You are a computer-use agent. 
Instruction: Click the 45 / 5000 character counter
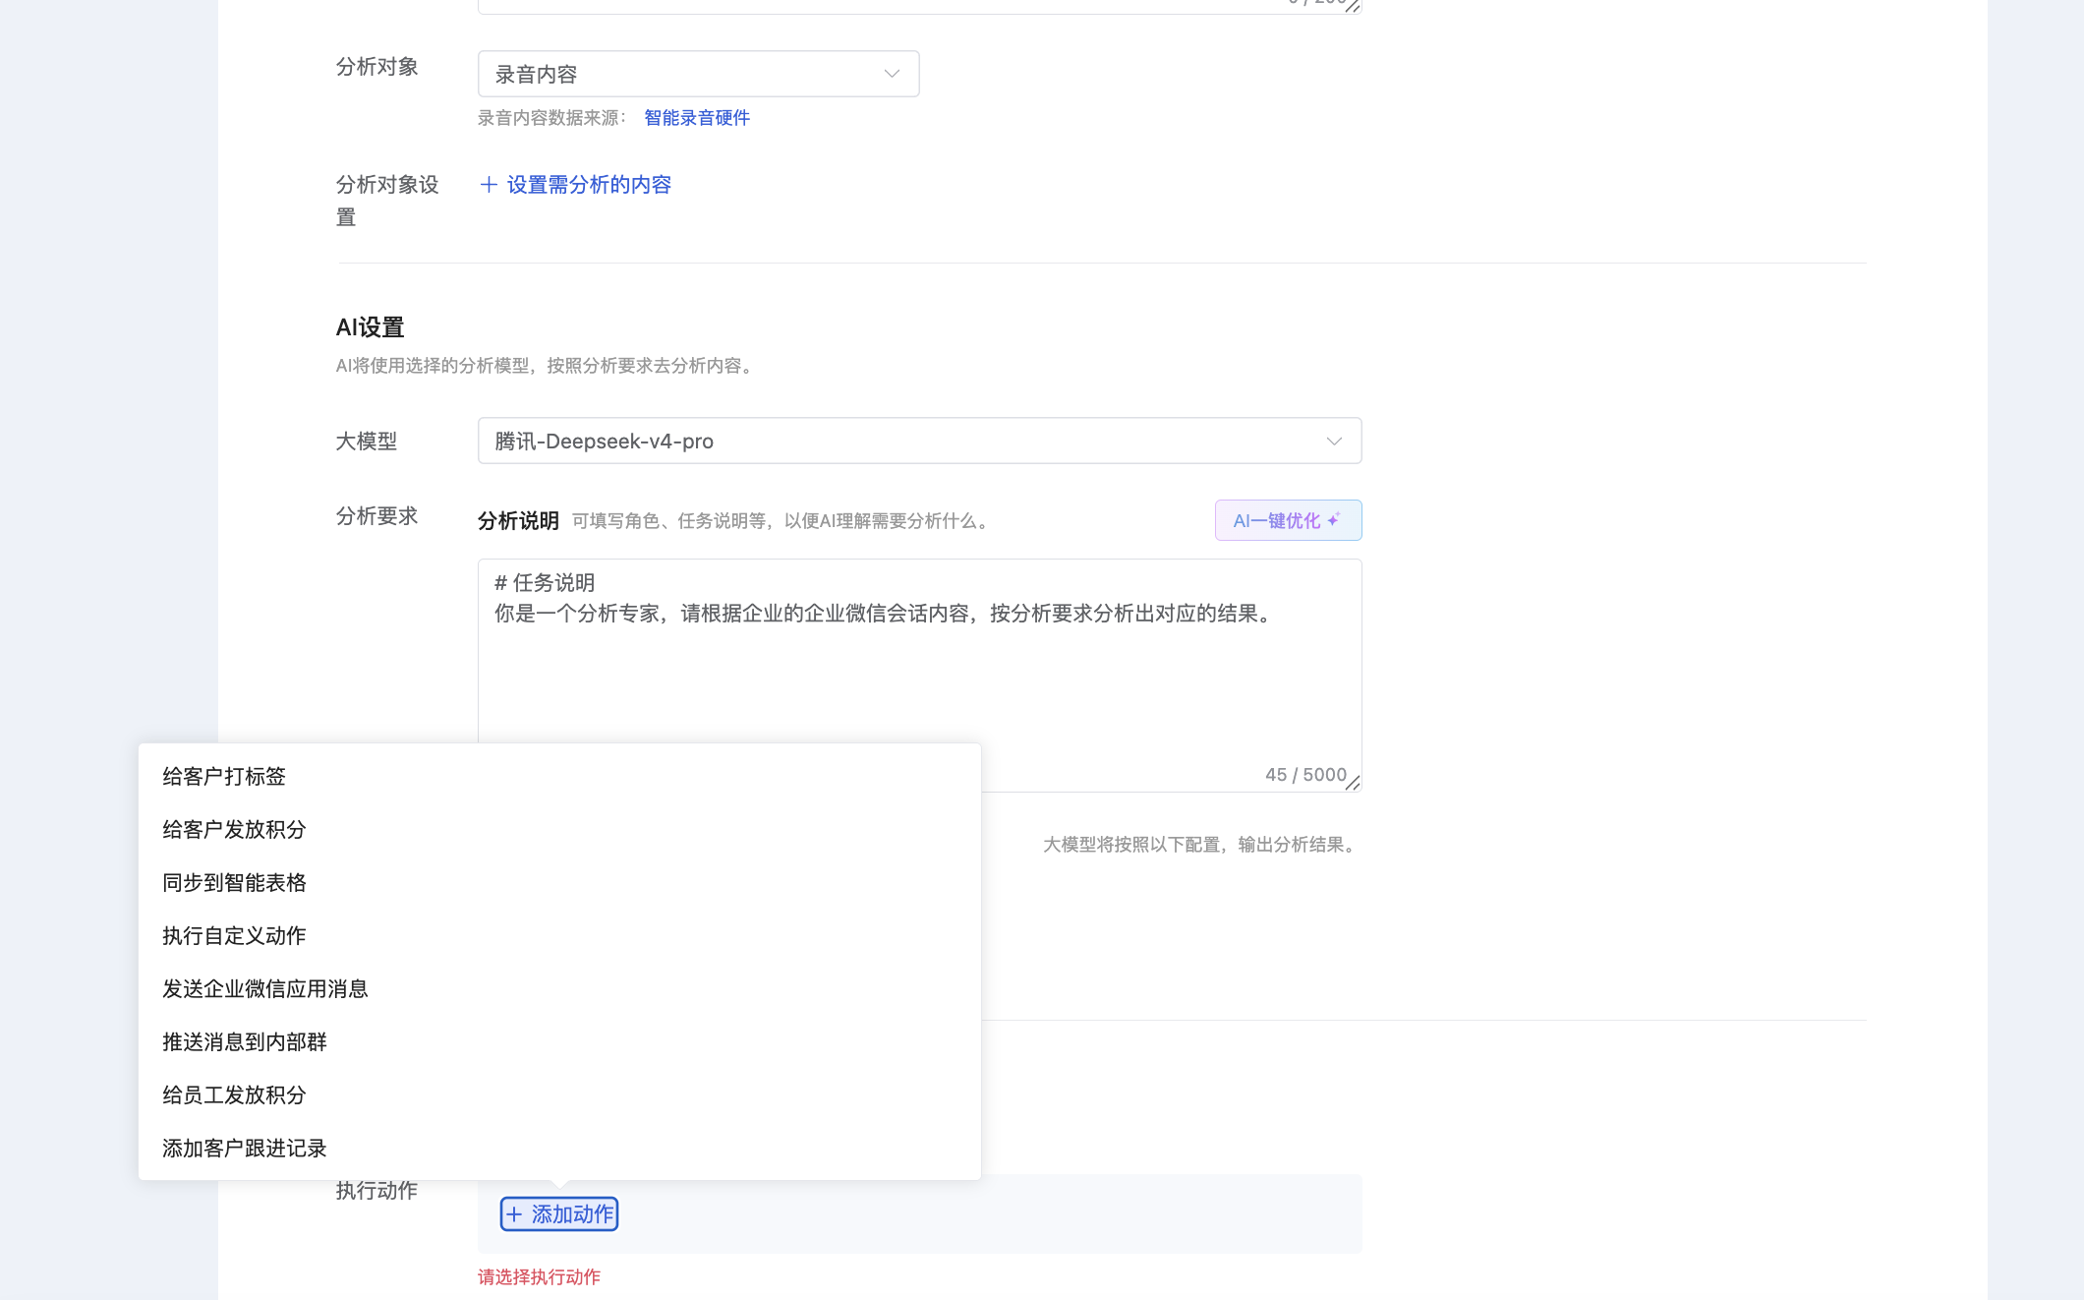click(1305, 775)
